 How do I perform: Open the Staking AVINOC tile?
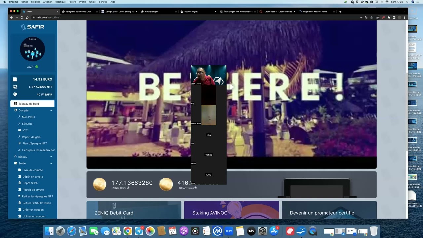(231, 210)
